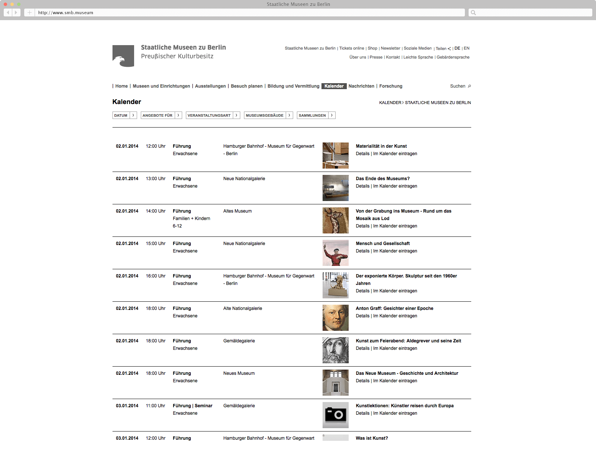Open sculpture thumbnail for Der exponierte Körper
The height and width of the screenshot is (455, 596).
click(x=336, y=285)
